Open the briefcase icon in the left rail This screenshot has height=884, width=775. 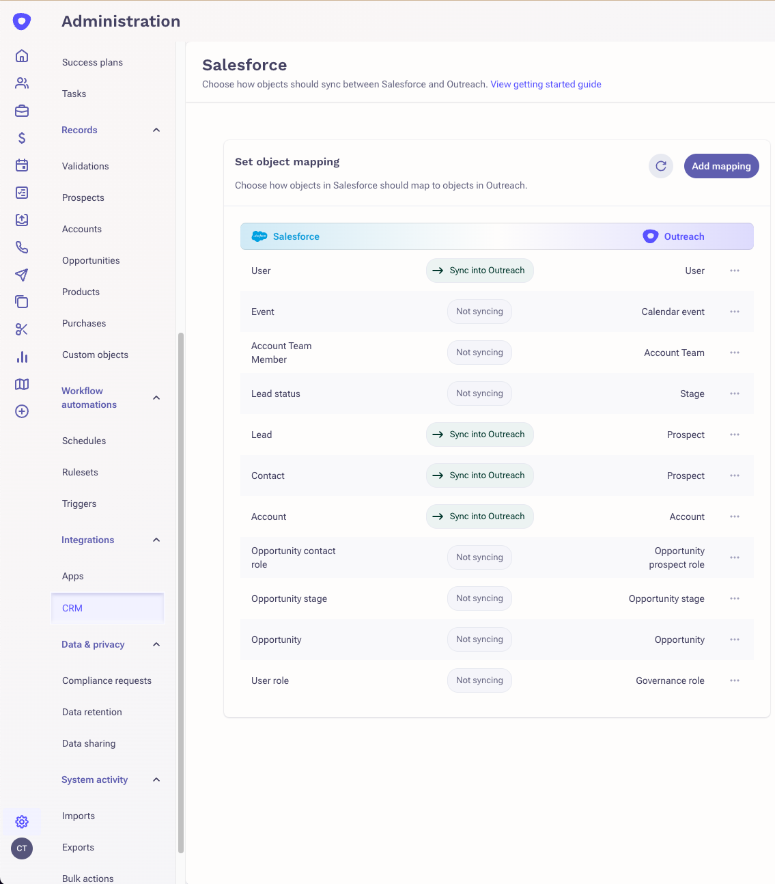[22, 111]
